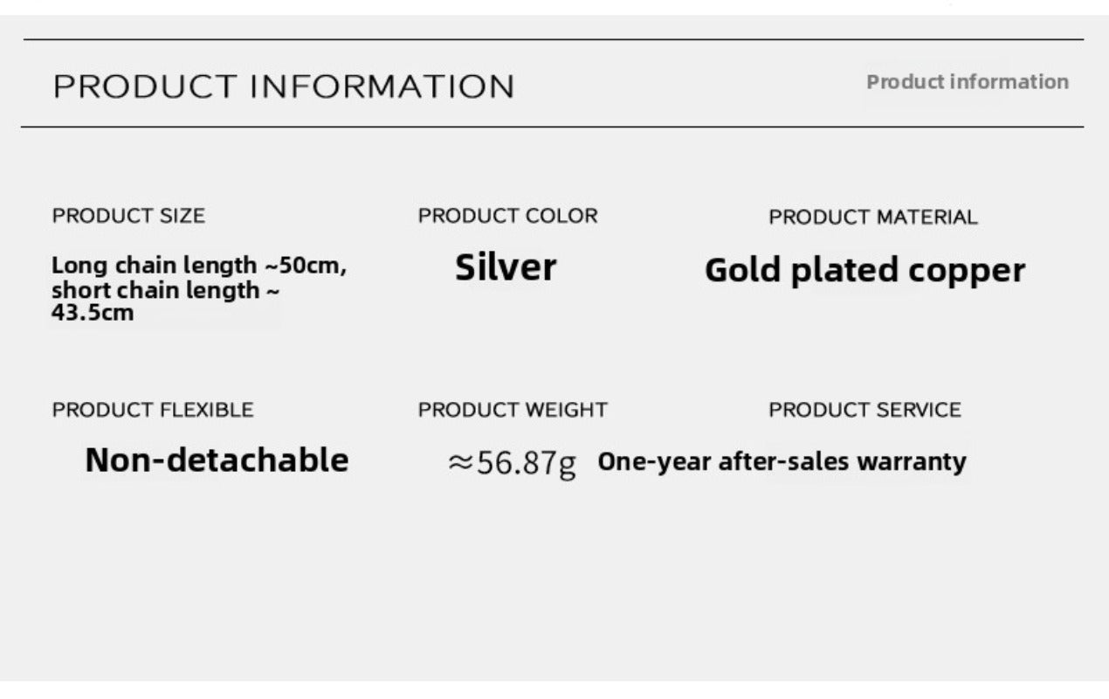Viewport: 1109px width, 699px height.
Task: Click the large word INFORMATION in the heading
Action: coord(382,87)
